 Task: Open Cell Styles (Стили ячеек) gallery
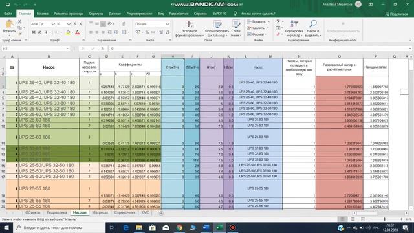235,28
